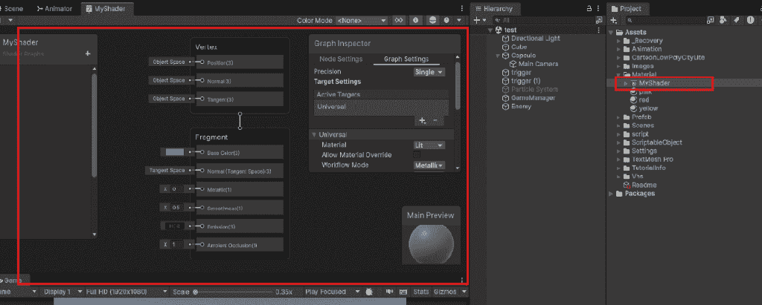
Task: Toggle Allow Material Override checkbox
Action: pyautogui.click(x=417, y=155)
